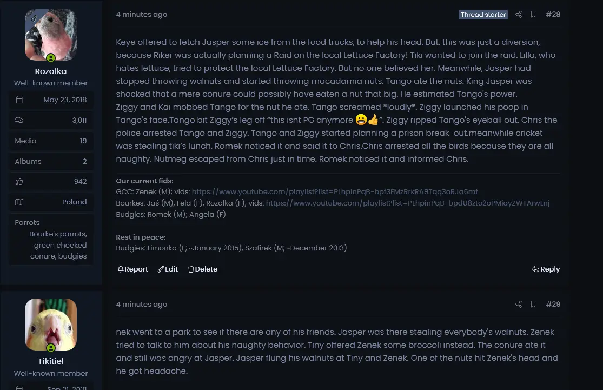Open Rozalka's profile via username

coord(51,71)
